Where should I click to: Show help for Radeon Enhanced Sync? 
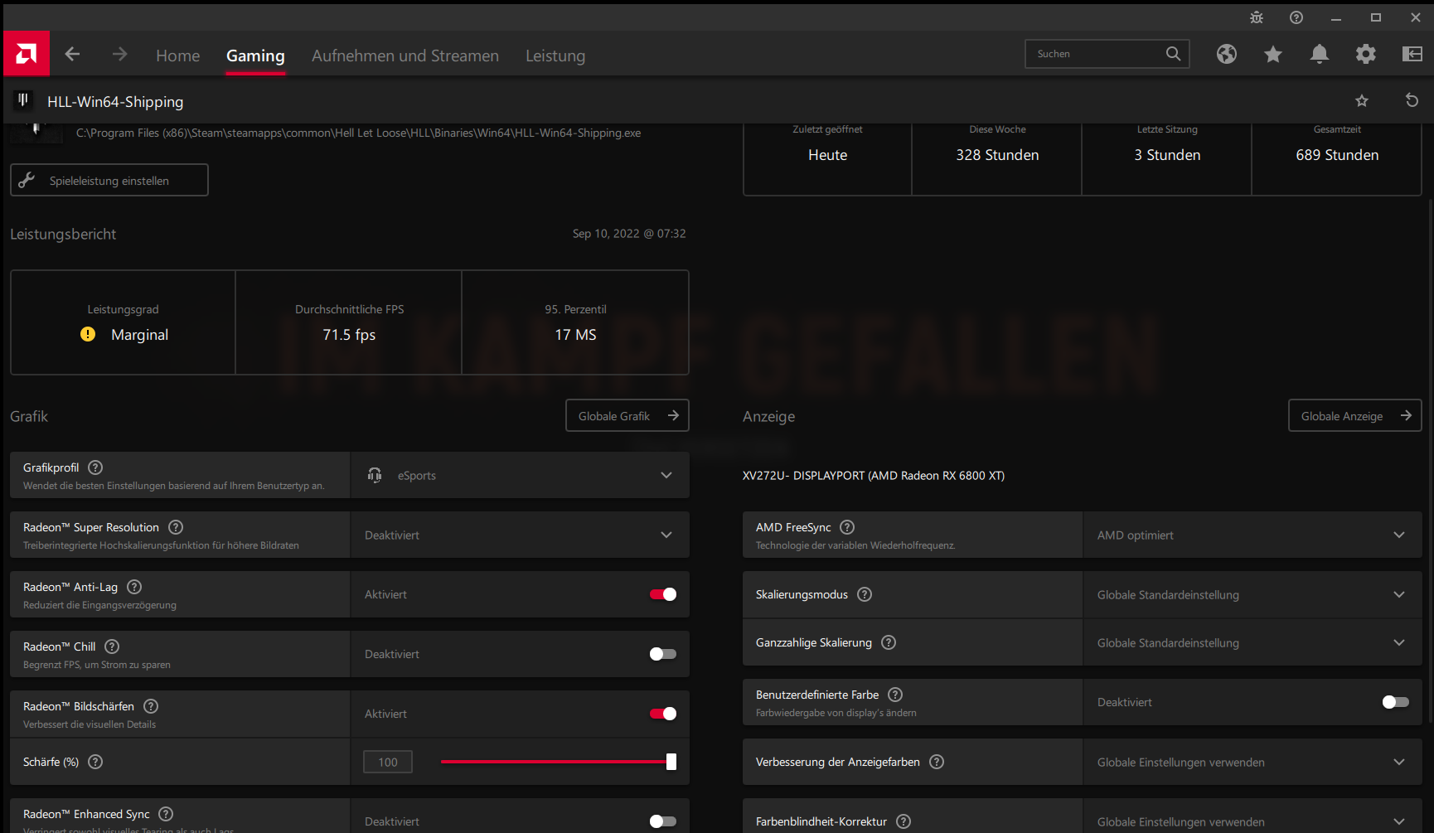pos(166,814)
